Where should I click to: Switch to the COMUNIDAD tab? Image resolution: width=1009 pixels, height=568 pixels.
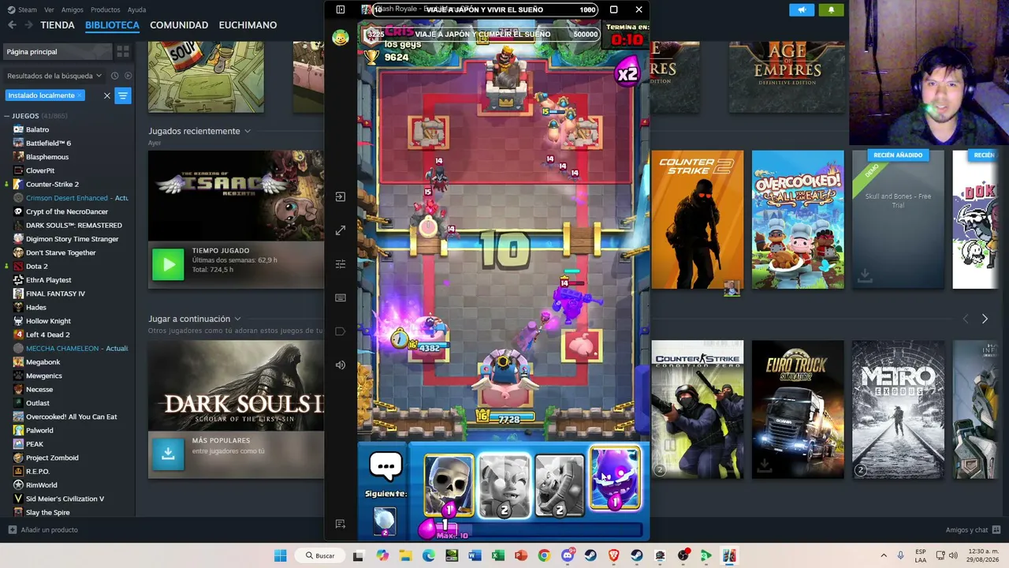click(179, 25)
